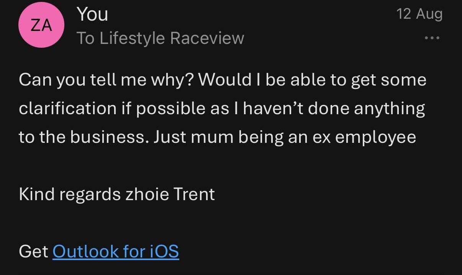Open the Outlook for iOS link

pos(116,251)
